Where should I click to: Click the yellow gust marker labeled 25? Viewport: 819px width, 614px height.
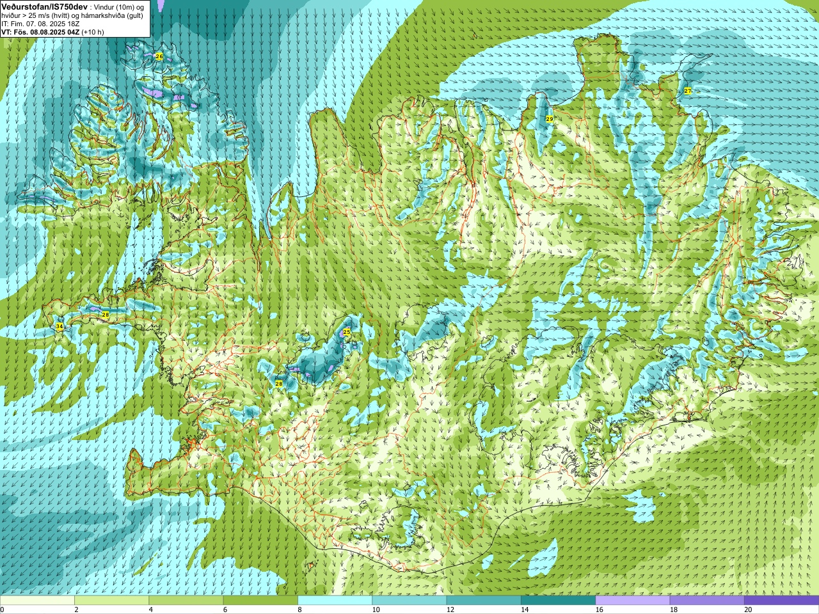[x=347, y=332]
